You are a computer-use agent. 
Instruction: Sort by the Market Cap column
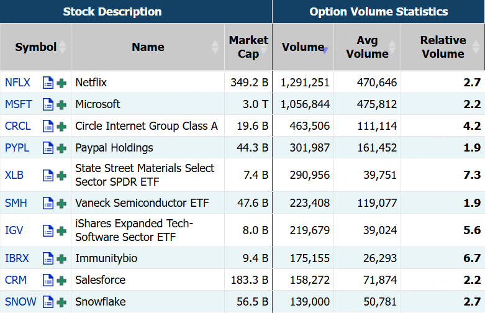click(248, 47)
